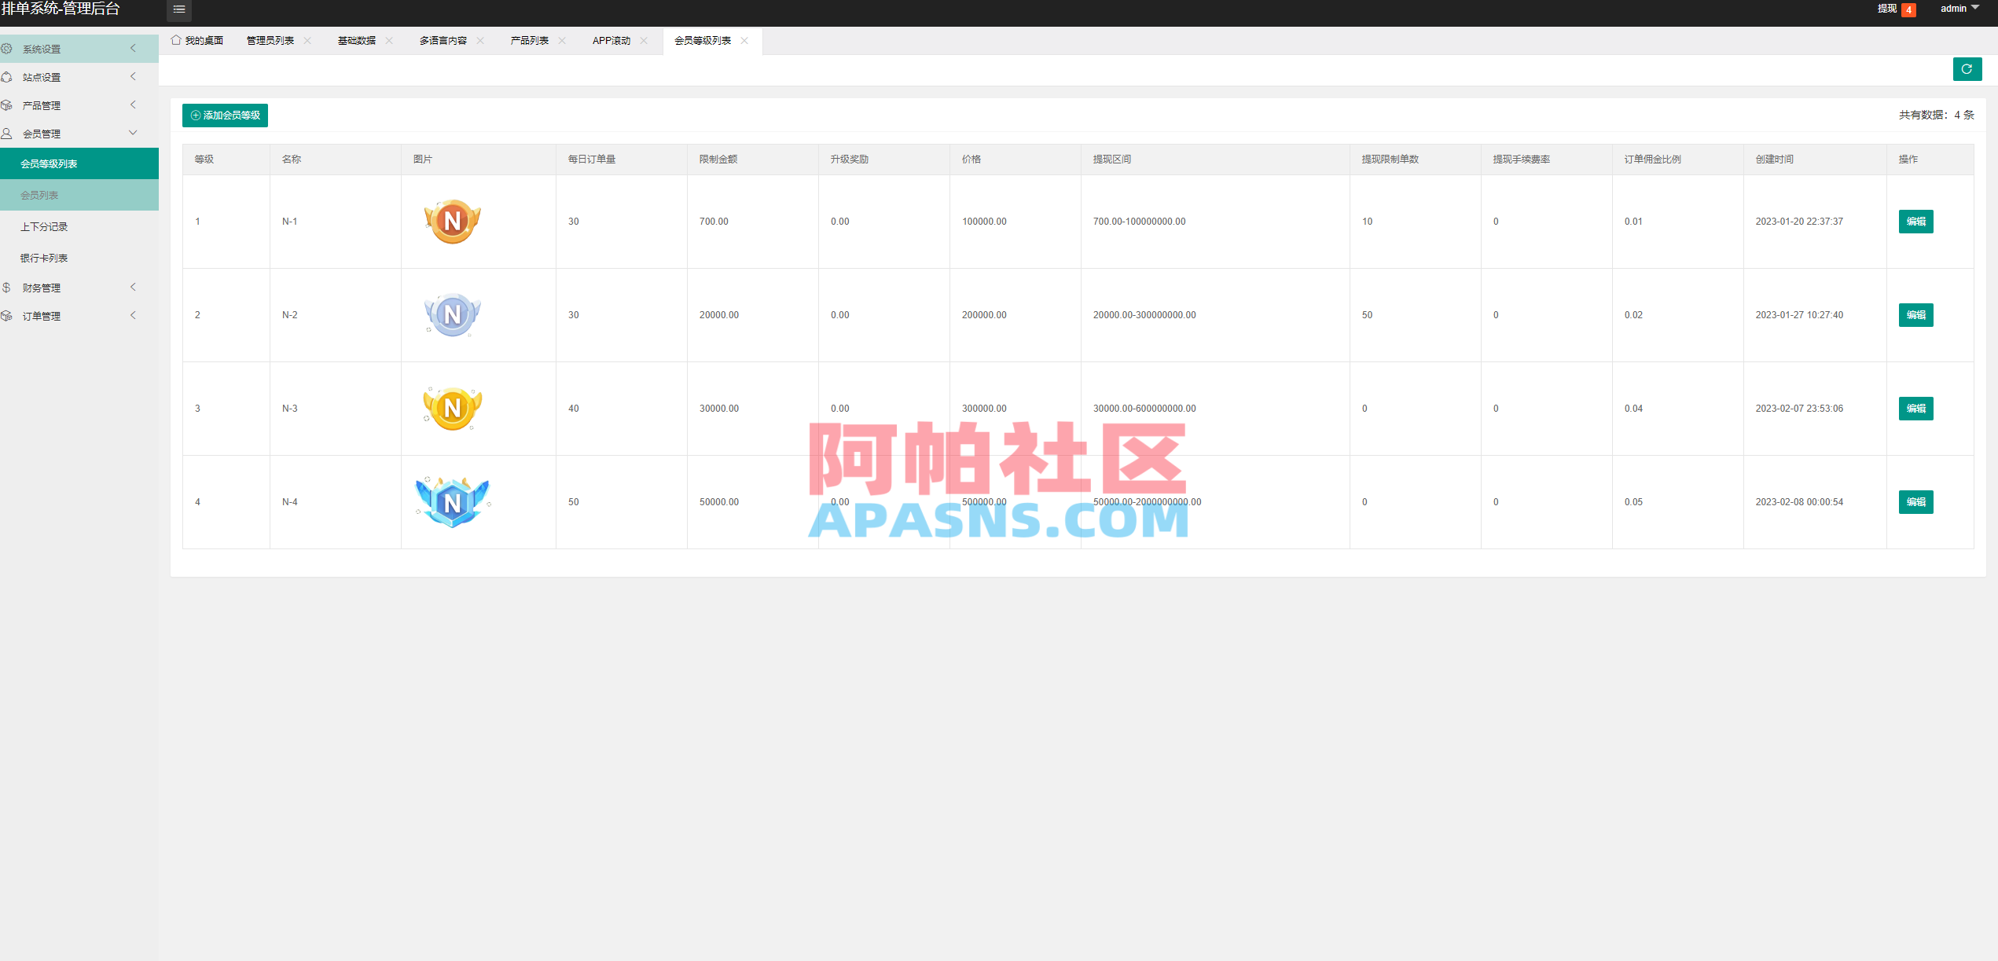Click the 会员管理 user icon
This screenshot has width=1998, height=961.
click(x=8, y=133)
